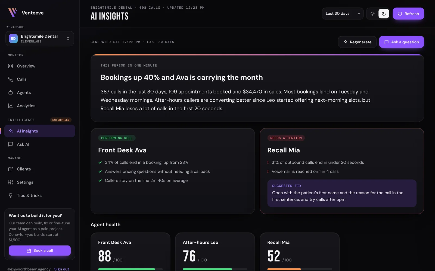Screen dimensions: 435x271
Task: Click the phone icon beside Calls
Action: (11, 79)
